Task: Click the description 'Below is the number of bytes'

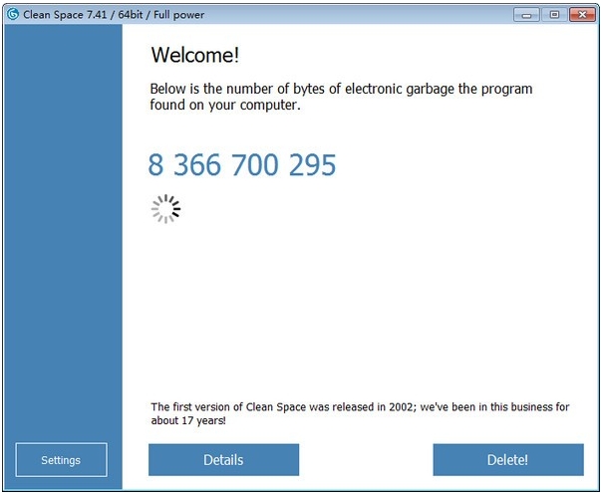Action: point(341,97)
